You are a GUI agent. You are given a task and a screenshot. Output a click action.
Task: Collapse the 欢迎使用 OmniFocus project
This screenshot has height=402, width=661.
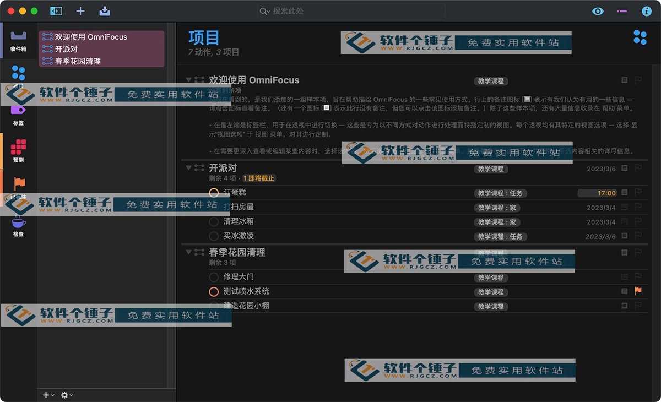coord(189,80)
